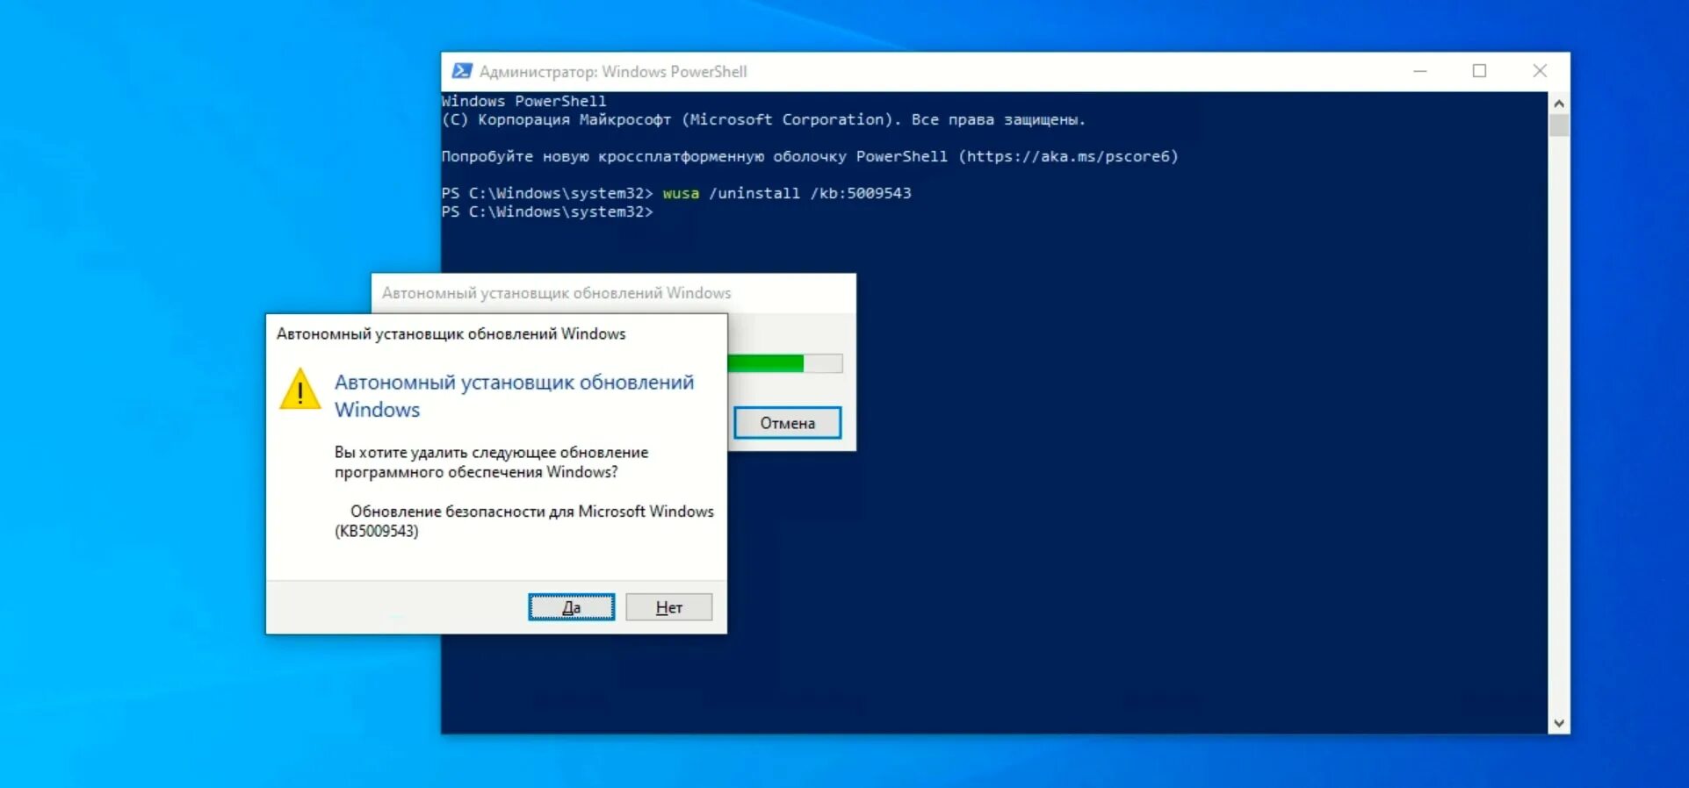Close the Windows PowerShell window
The height and width of the screenshot is (788, 1689).
1540,71
